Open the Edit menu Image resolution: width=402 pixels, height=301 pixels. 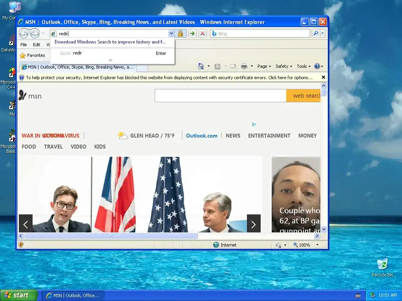(x=37, y=45)
